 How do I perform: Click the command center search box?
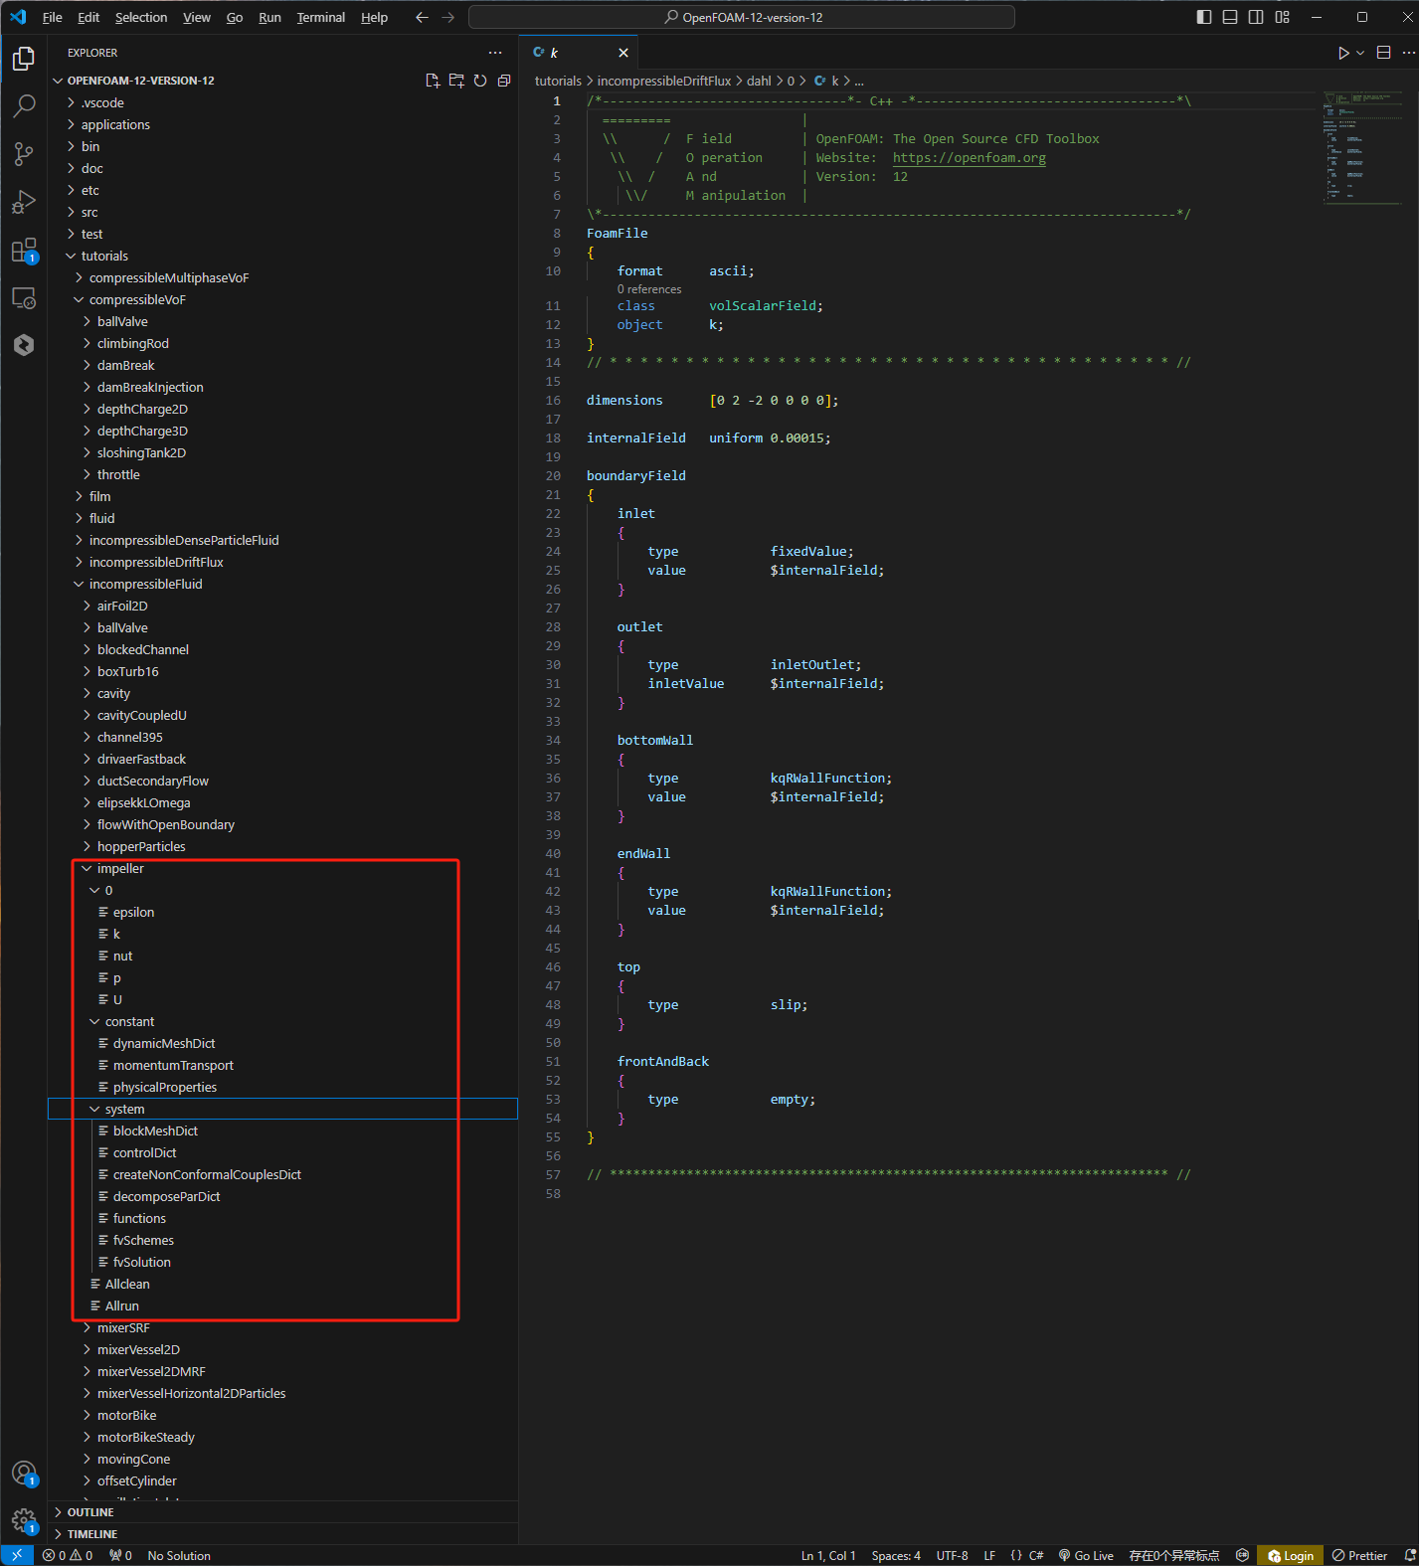[742, 17]
